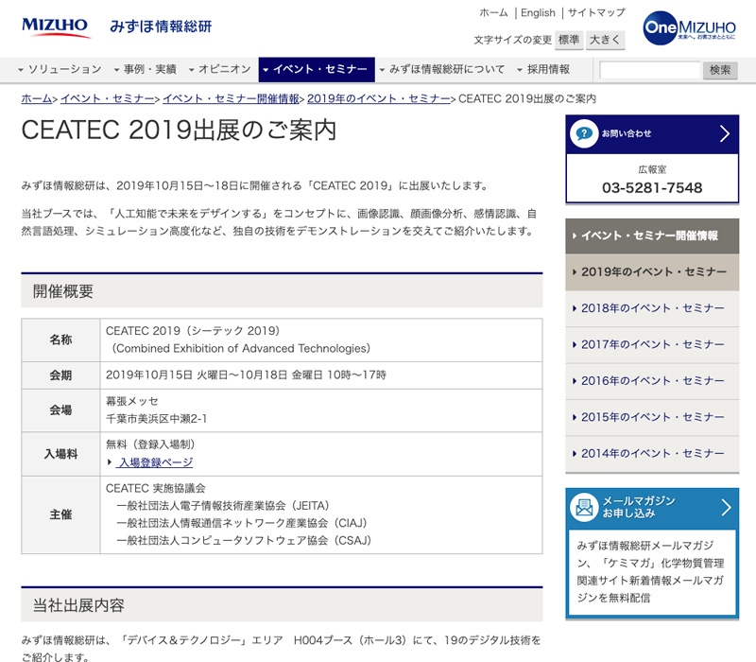This screenshot has width=756, height=662.
Task: Set text size to 標準
Action: (x=569, y=40)
